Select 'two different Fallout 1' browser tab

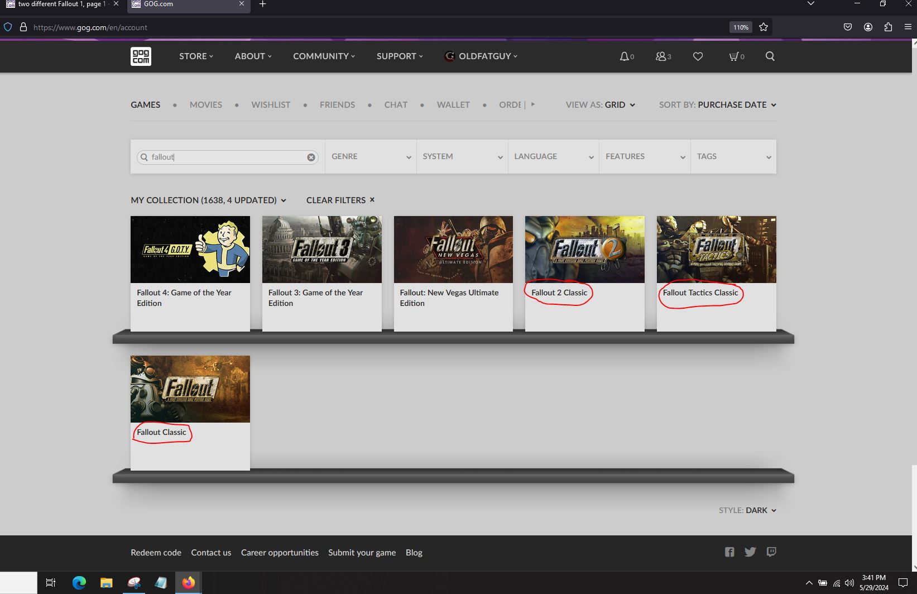coord(61,4)
